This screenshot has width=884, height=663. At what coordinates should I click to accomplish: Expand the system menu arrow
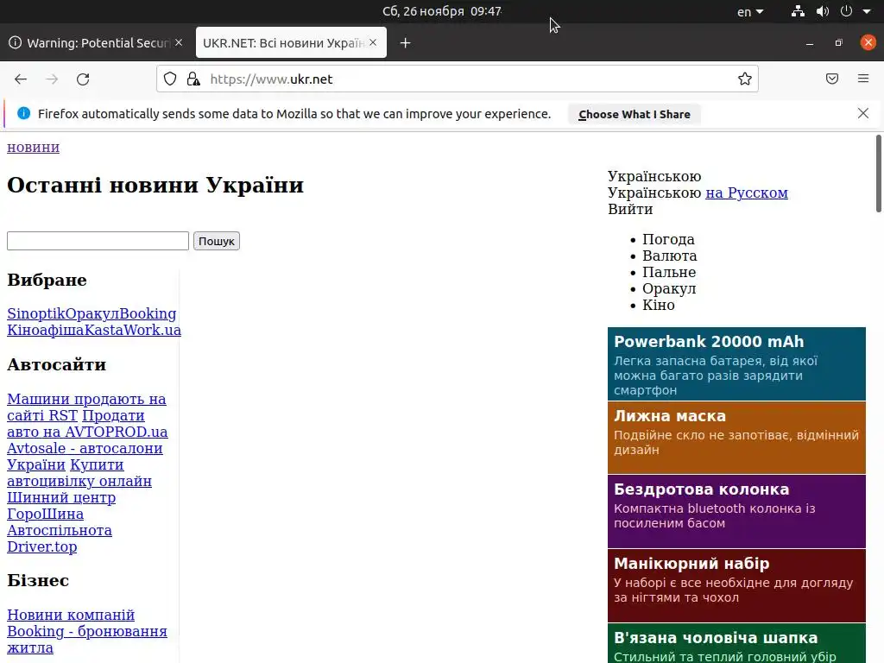point(867,11)
